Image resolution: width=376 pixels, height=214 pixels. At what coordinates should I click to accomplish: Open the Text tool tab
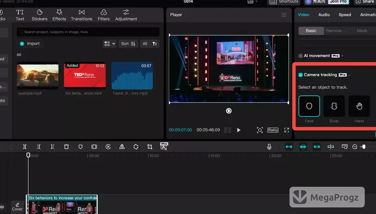point(20,15)
